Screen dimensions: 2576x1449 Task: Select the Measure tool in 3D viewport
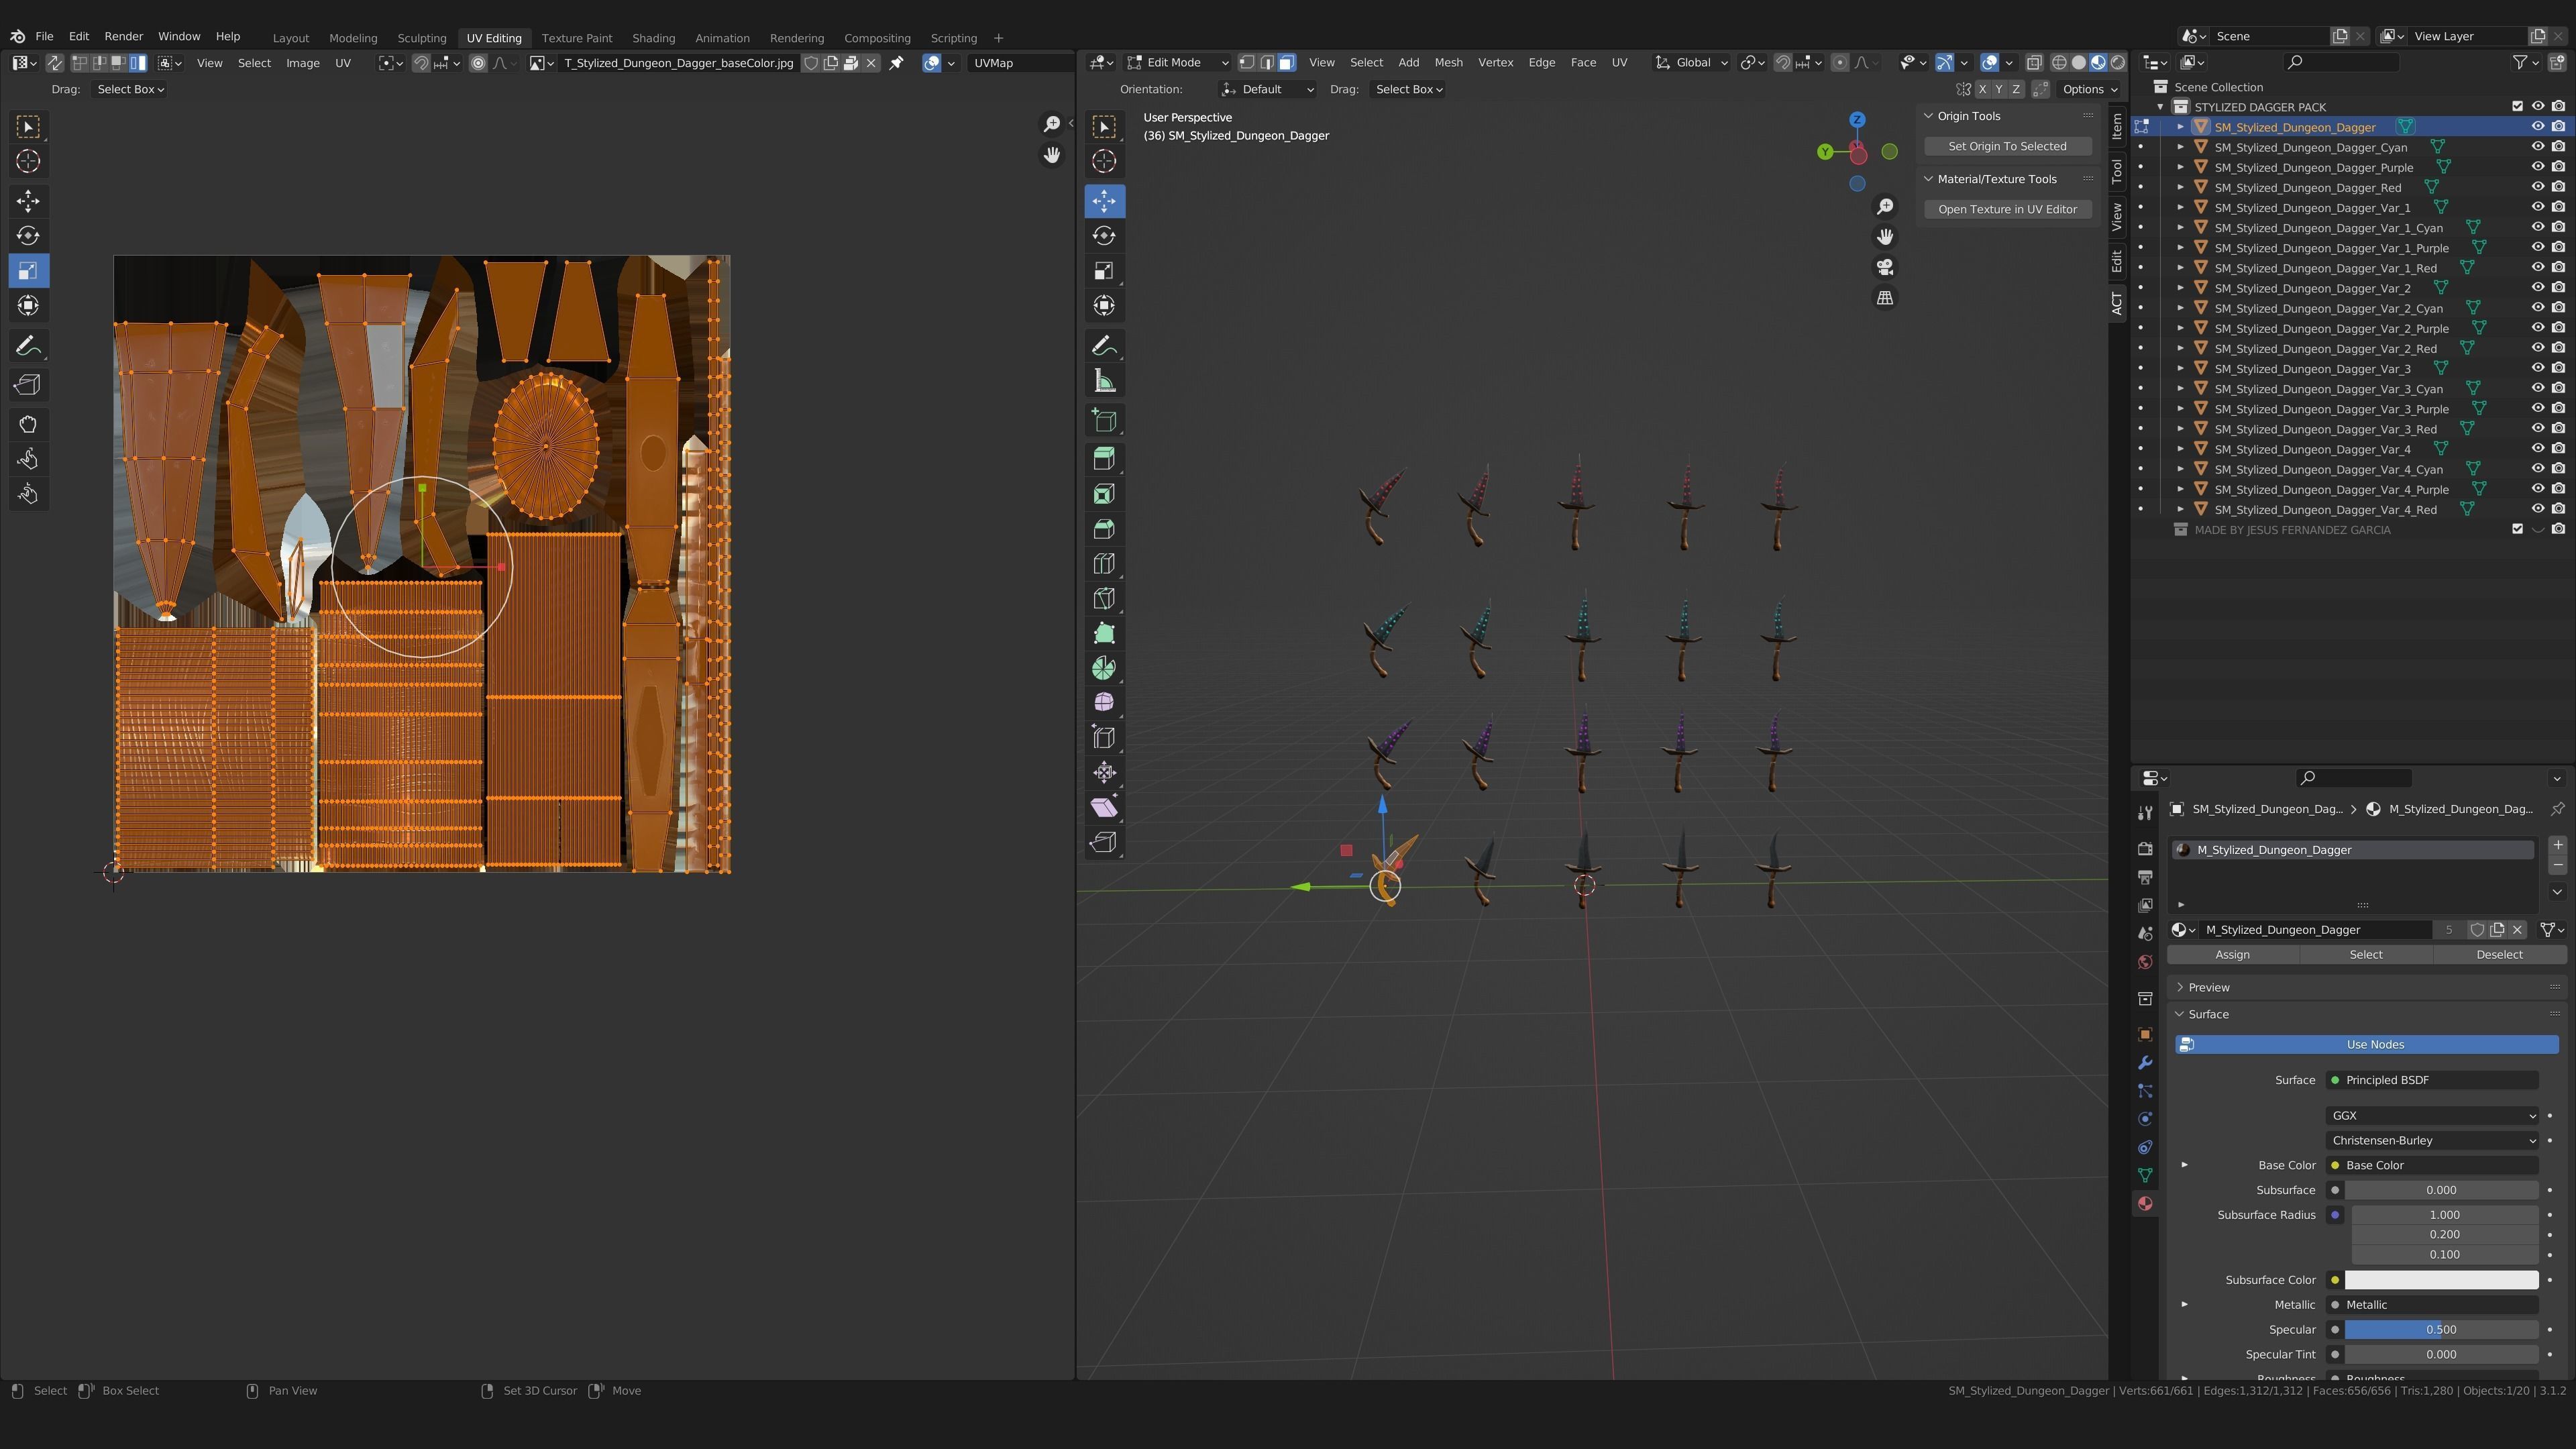click(1104, 381)
